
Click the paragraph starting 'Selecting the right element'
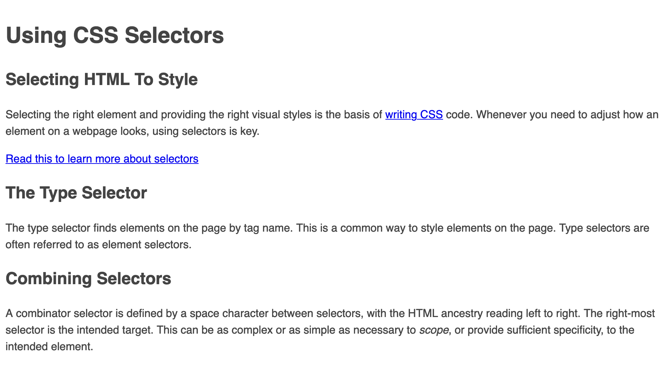332,123
